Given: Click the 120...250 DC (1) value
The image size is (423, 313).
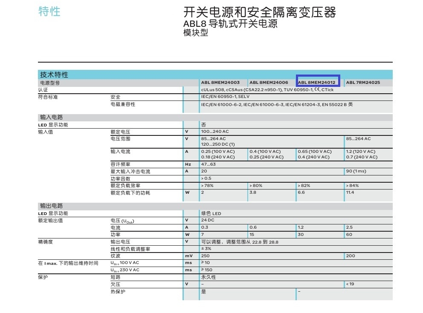Looking at the screenshot, I should click(x=218, y=144).
